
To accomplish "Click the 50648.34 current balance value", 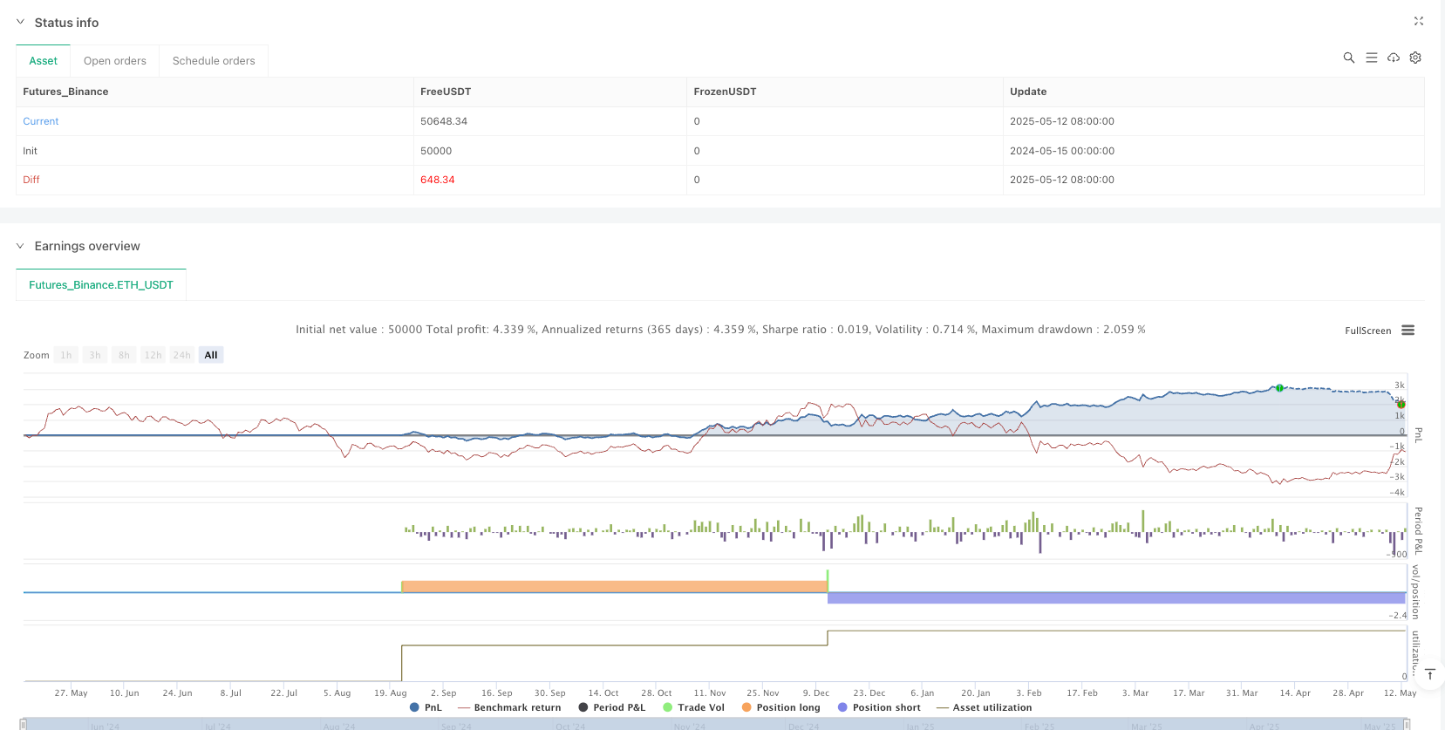I will [444, 121].
